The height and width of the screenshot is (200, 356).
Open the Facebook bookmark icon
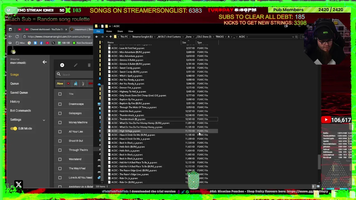tap(41, 43)
